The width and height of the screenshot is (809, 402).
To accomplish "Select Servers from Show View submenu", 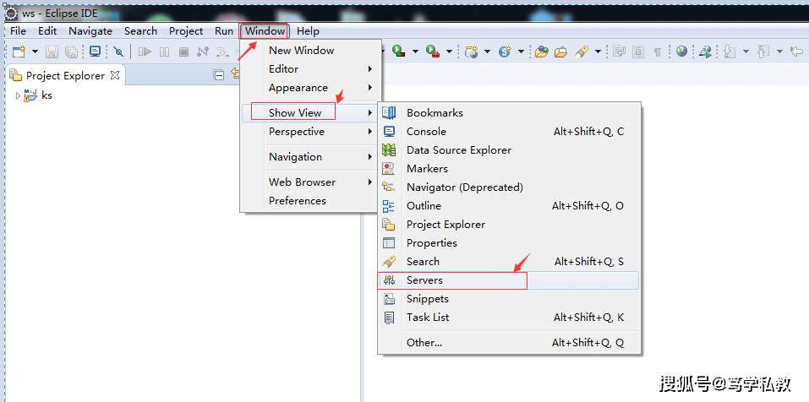I will pos(424,280).
